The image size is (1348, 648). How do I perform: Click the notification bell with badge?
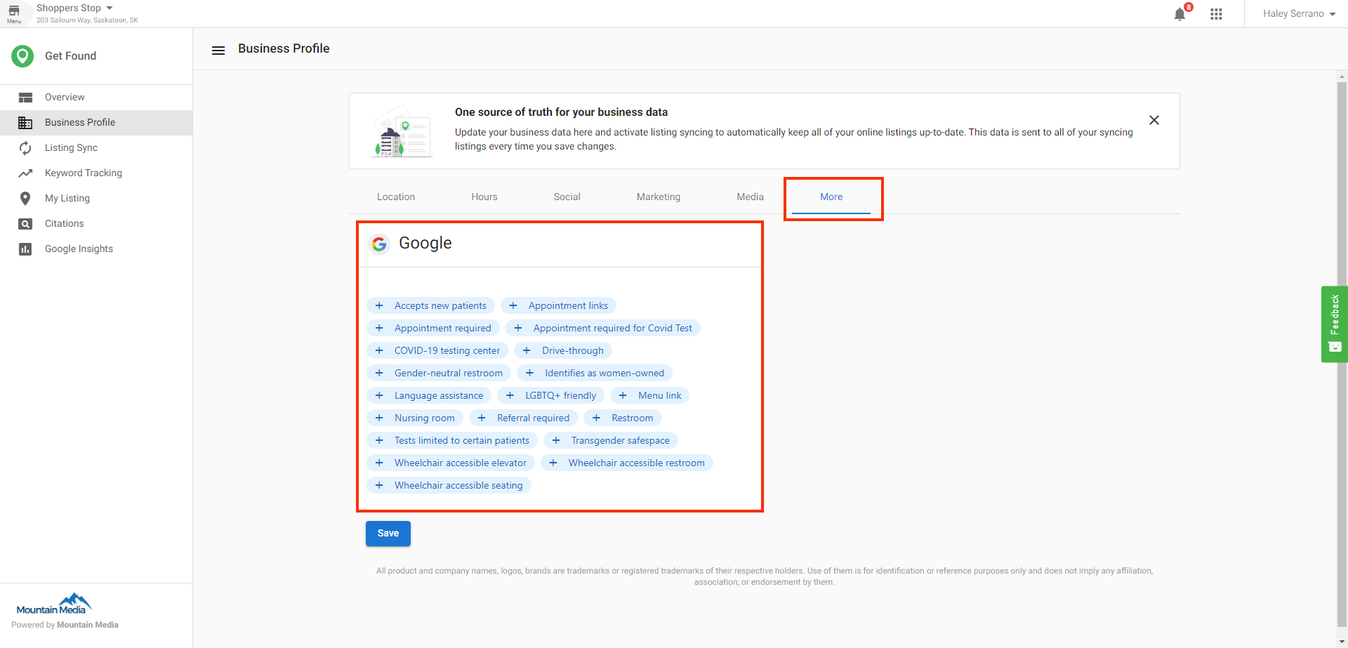[x=1179, y=13]
